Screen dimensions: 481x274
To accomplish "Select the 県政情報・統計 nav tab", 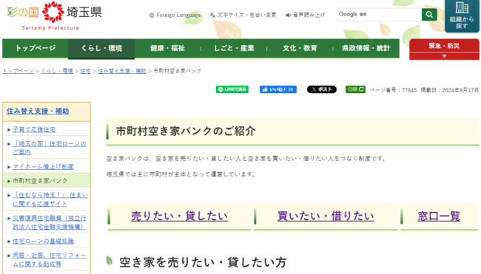I will [x=366, y=48].
